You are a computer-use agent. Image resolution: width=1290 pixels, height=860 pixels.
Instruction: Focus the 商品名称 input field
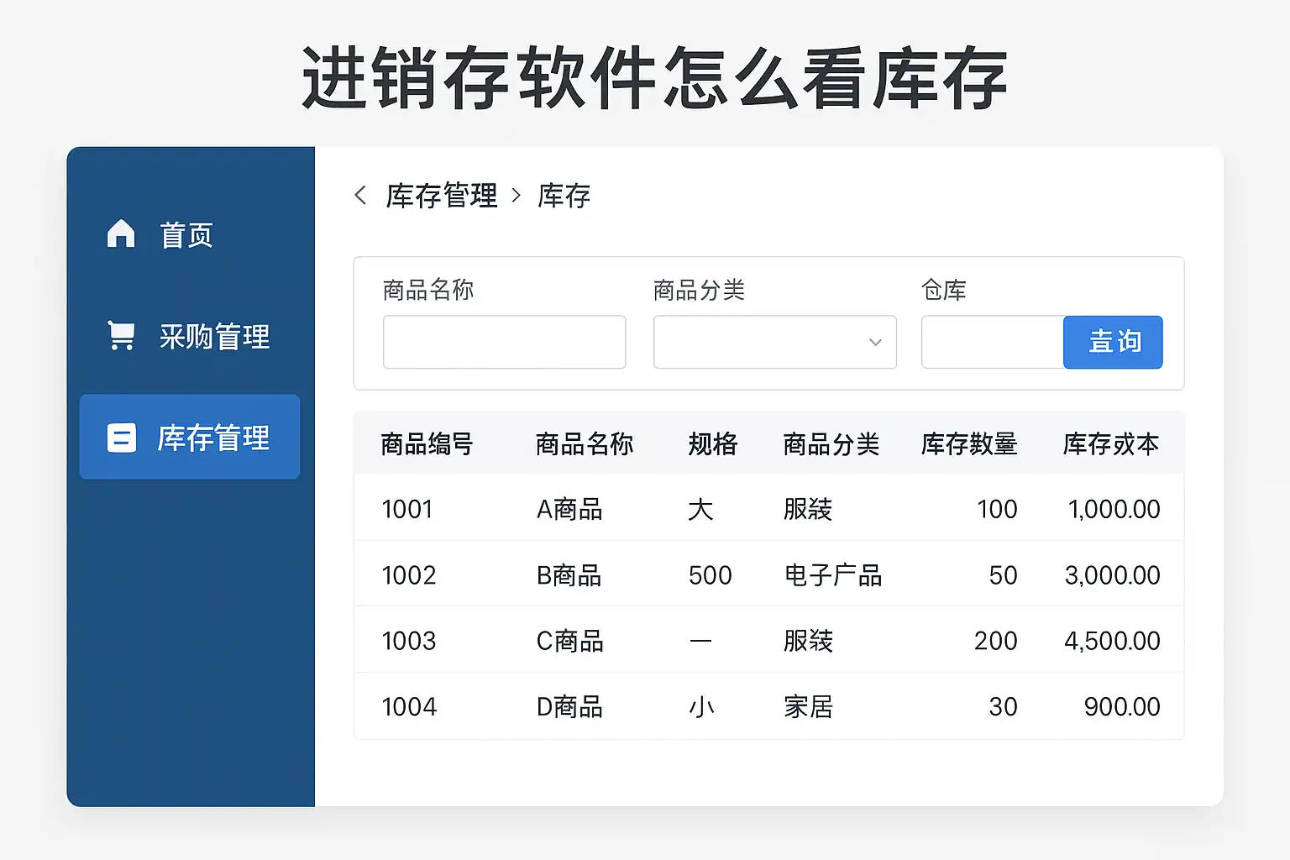[x=504, y=342]
